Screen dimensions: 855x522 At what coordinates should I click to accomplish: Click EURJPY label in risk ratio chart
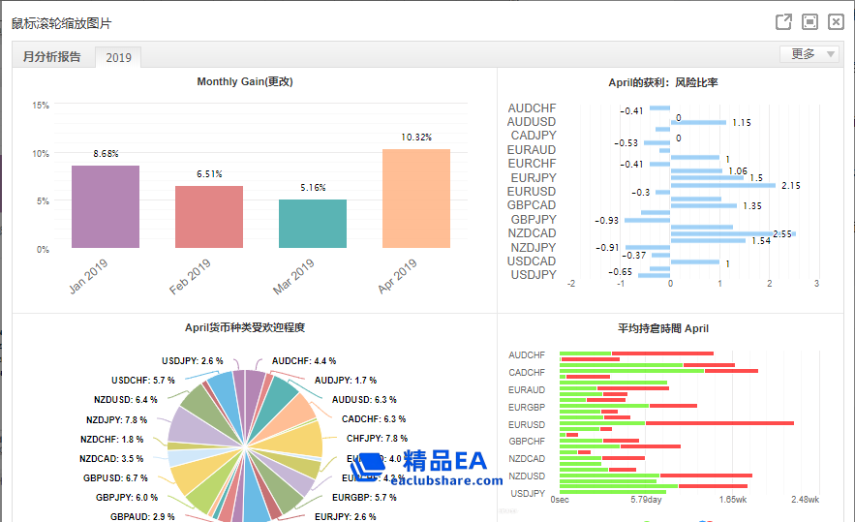coord(534,178)
